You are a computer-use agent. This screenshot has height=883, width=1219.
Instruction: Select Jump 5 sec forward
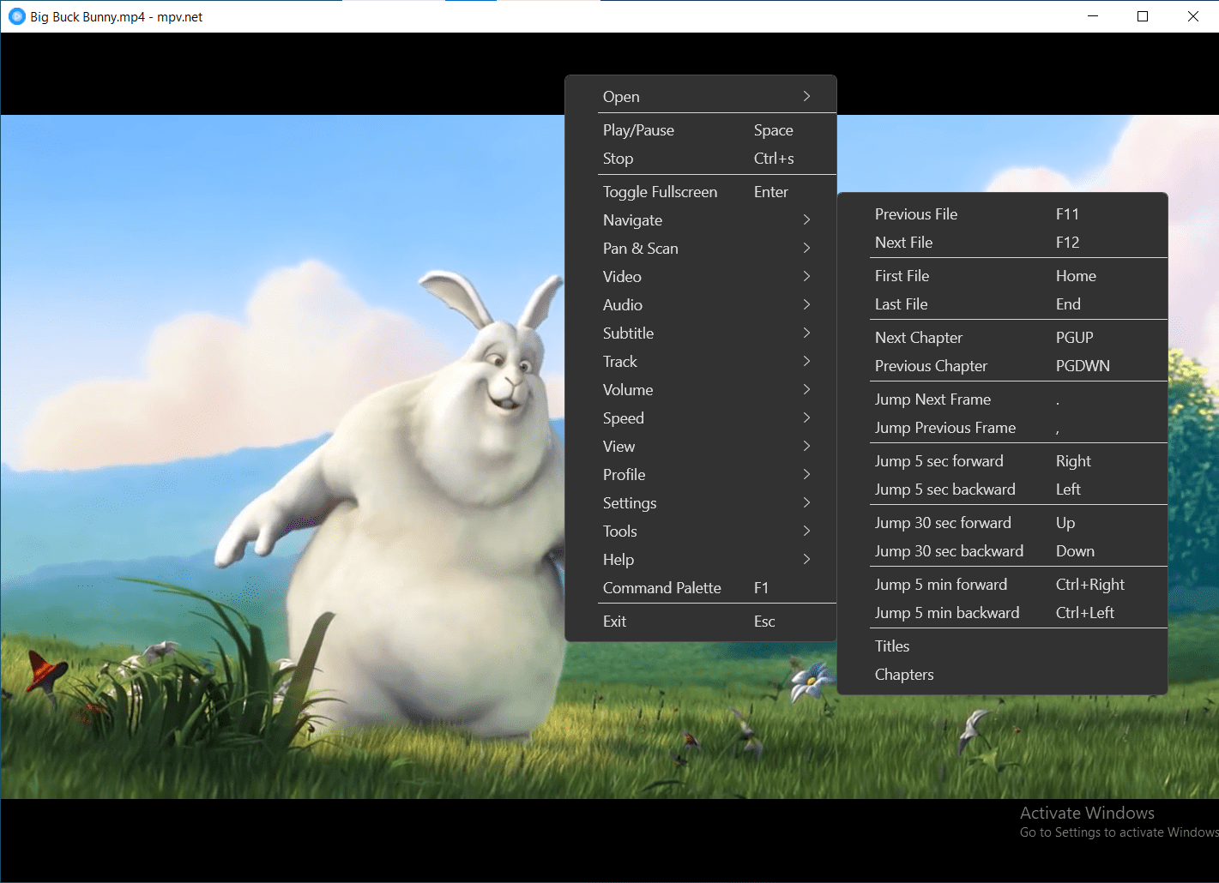click(x=1003, y=461)
